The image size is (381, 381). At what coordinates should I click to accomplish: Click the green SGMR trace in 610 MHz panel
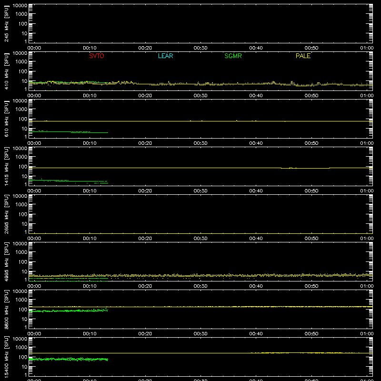point(68,132)
